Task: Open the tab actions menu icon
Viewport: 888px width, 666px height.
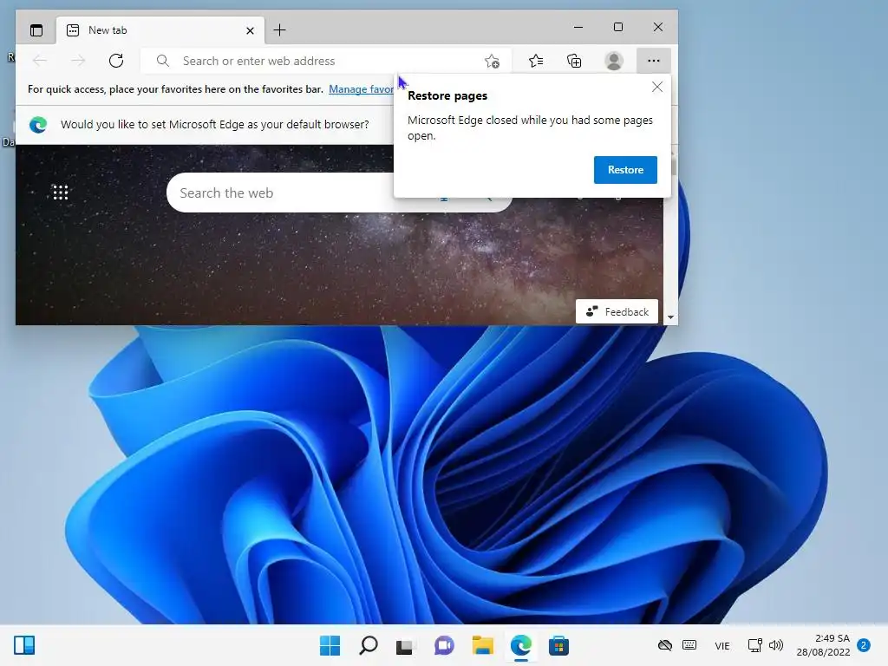Action: [x=36, y=30]
